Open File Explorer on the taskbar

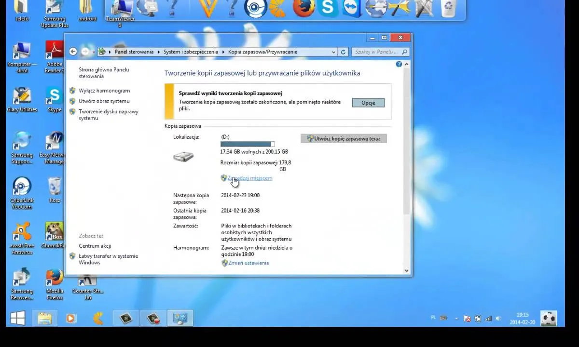pos(44,318)
